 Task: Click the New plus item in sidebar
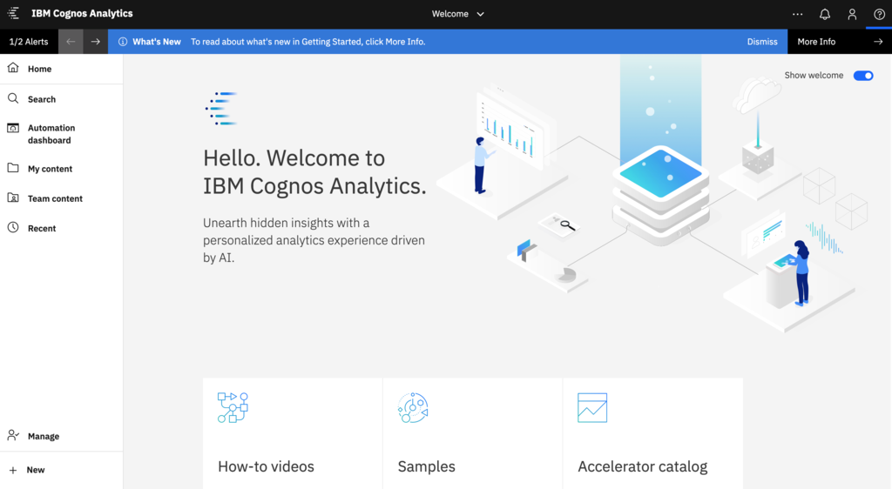point(35,470)
